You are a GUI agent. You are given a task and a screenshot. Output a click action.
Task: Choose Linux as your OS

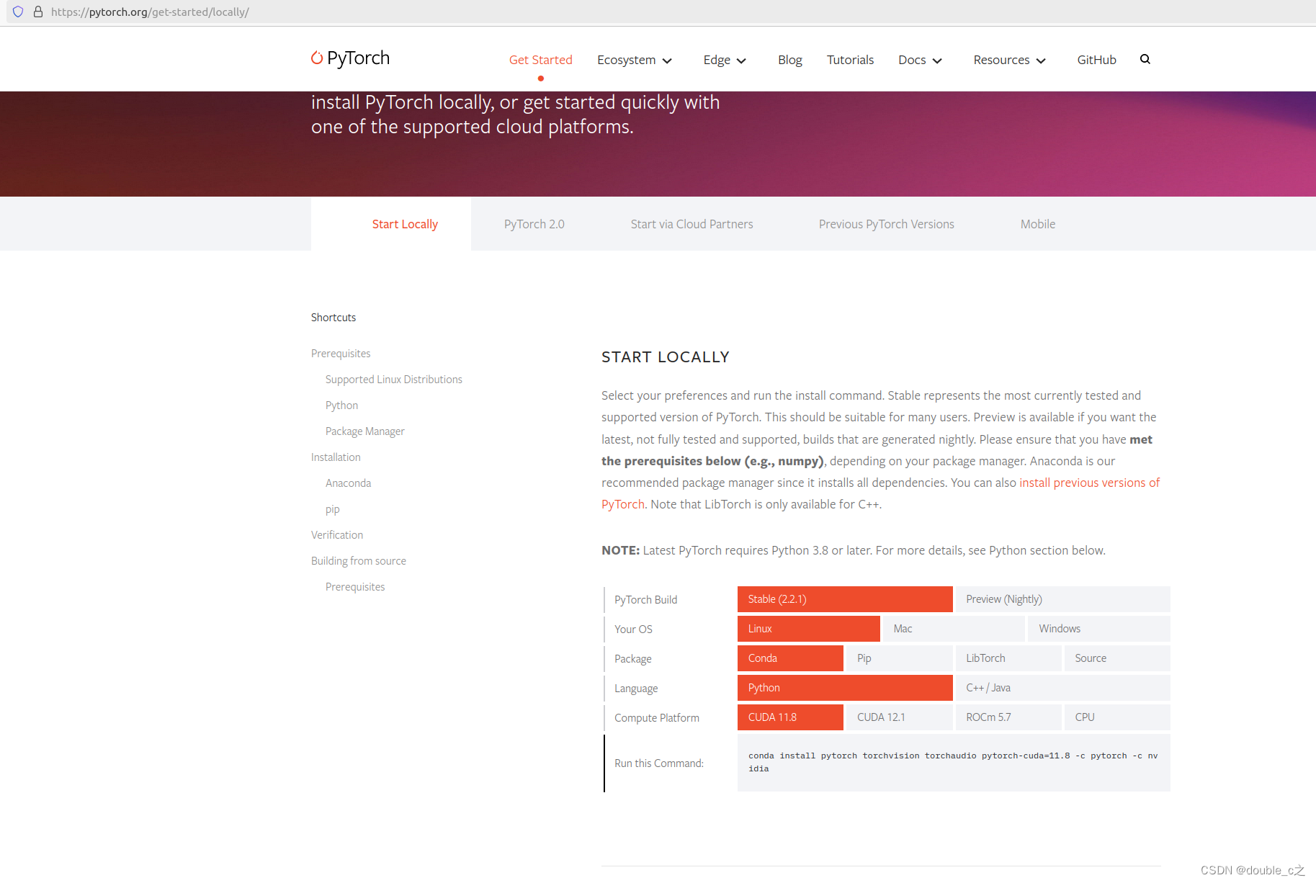(809, 629)
